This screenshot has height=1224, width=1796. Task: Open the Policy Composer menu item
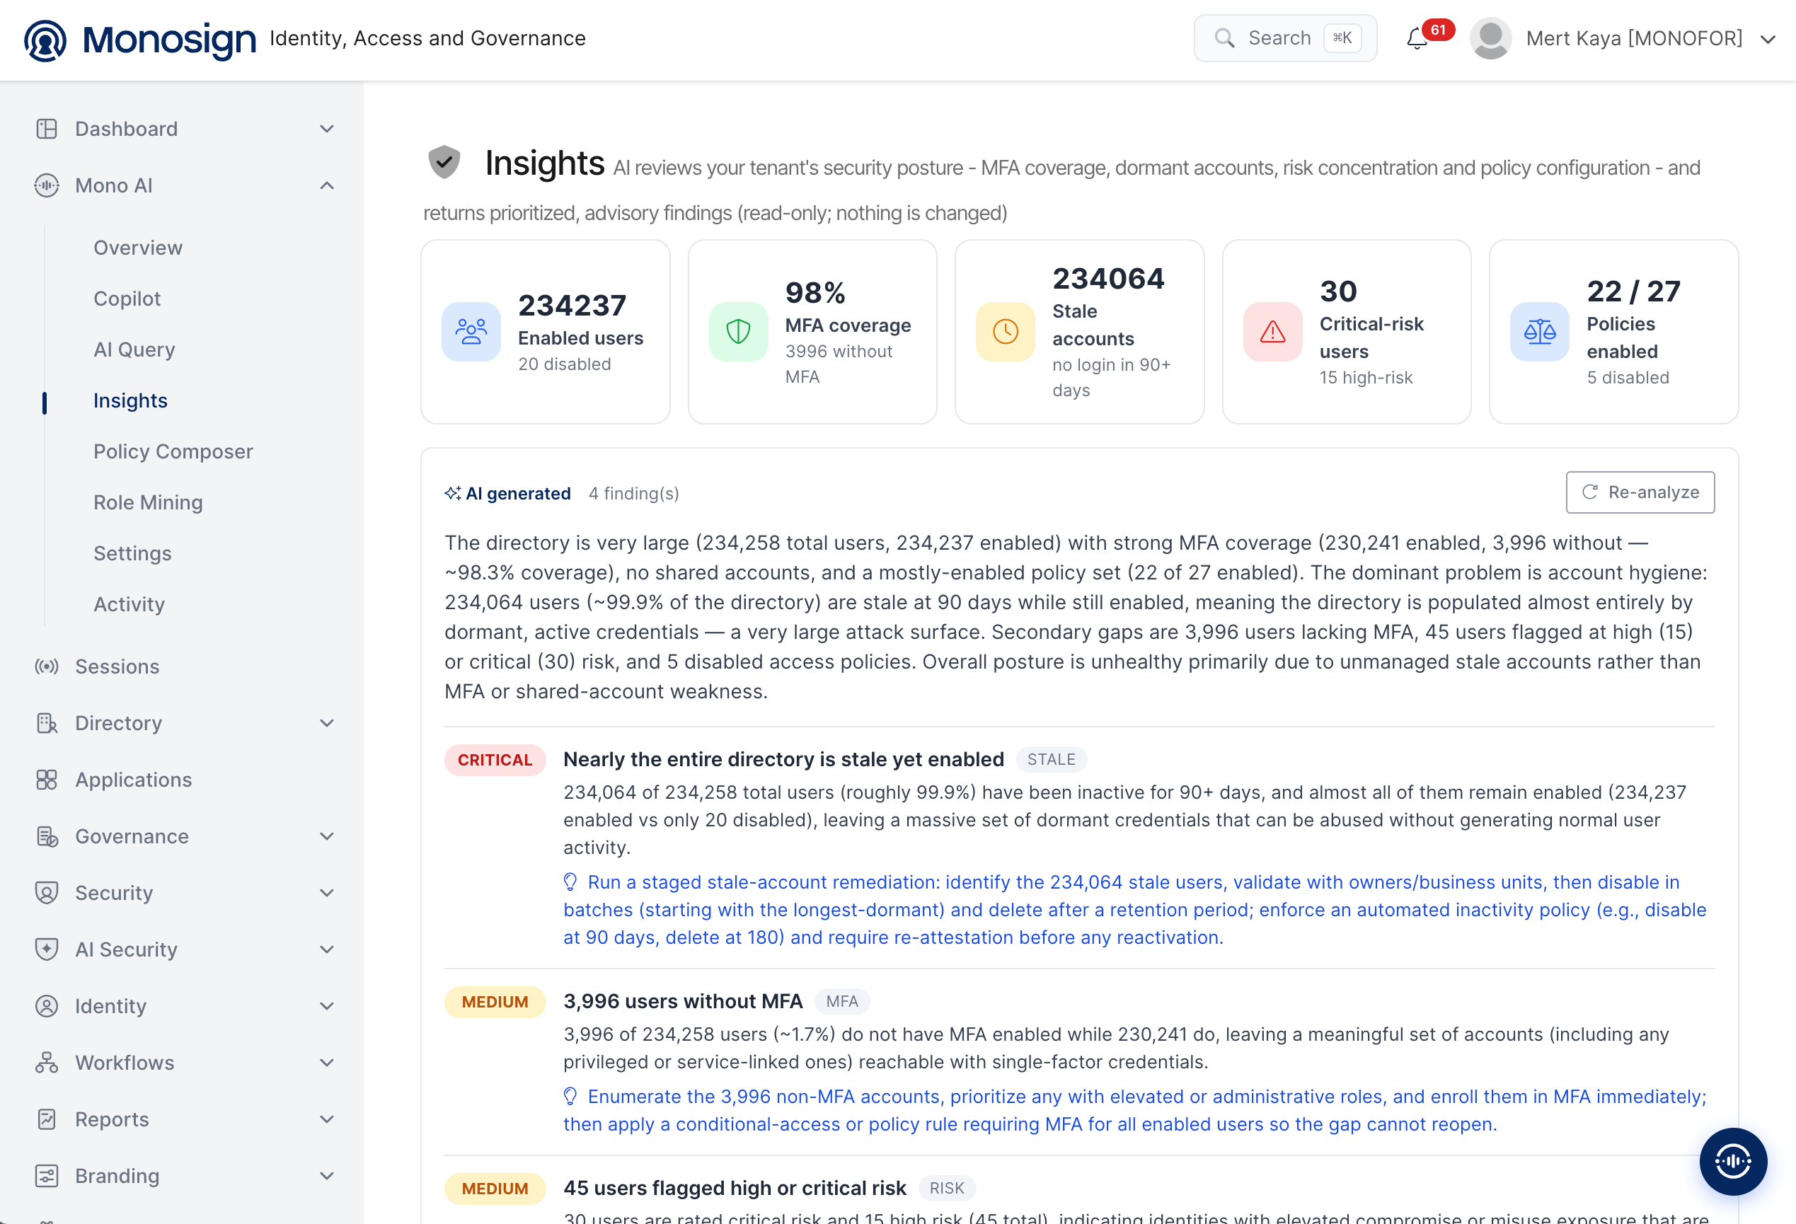173,451
